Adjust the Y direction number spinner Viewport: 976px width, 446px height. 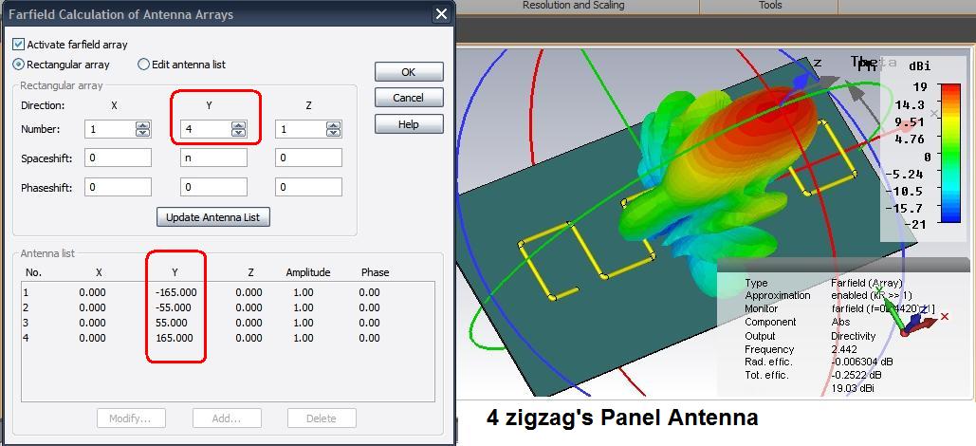pyautogui.click(x=238, y=129)
